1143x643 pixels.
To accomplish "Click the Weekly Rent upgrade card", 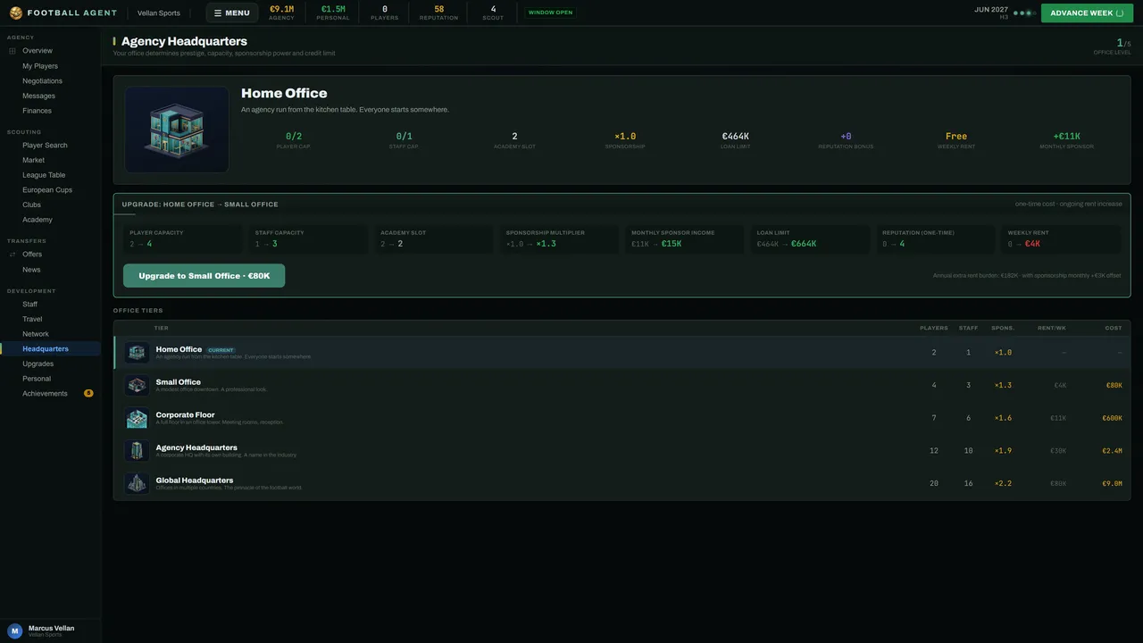I will 1061,239.
